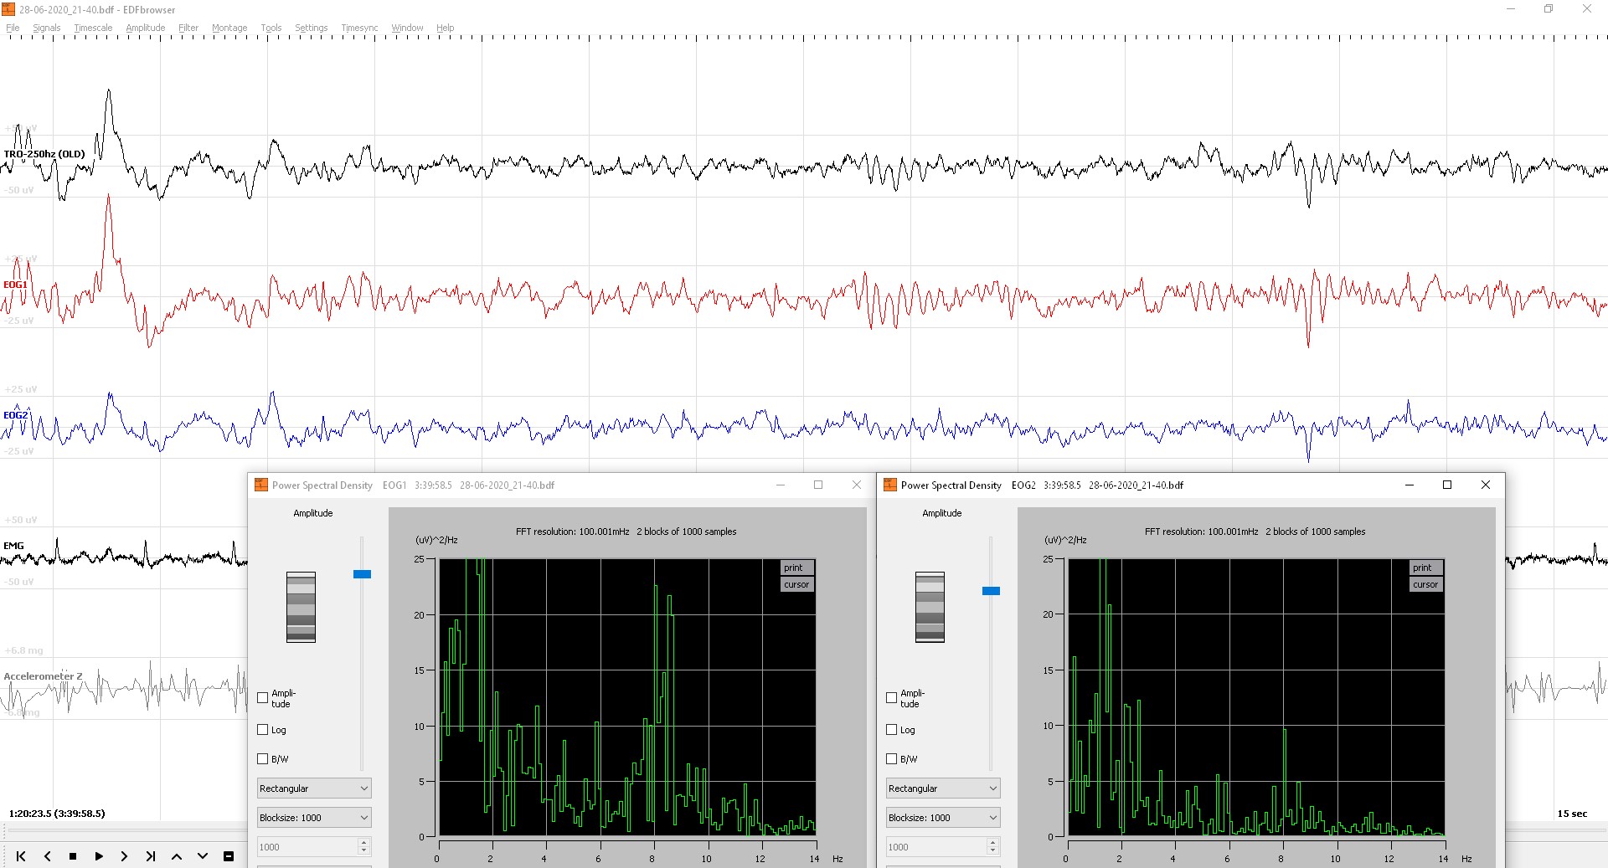Shift signals down with the down chevron
This screenshot has height=868, width=1608.
[203, 856]
